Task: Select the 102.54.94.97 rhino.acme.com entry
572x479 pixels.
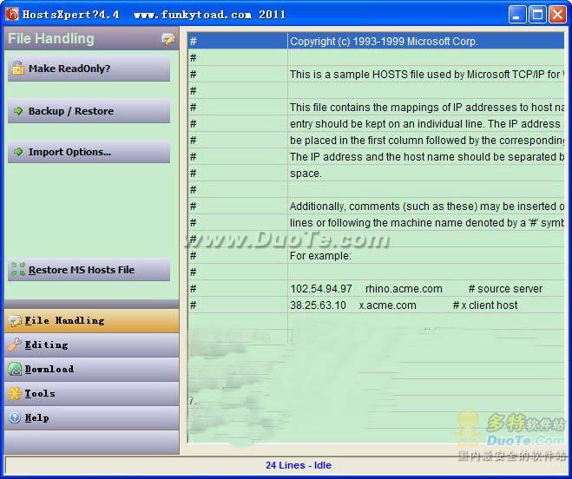Action: coord(376,289)
